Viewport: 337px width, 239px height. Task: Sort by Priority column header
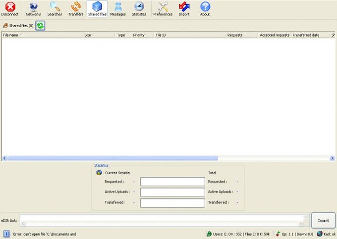click(143, 35)
